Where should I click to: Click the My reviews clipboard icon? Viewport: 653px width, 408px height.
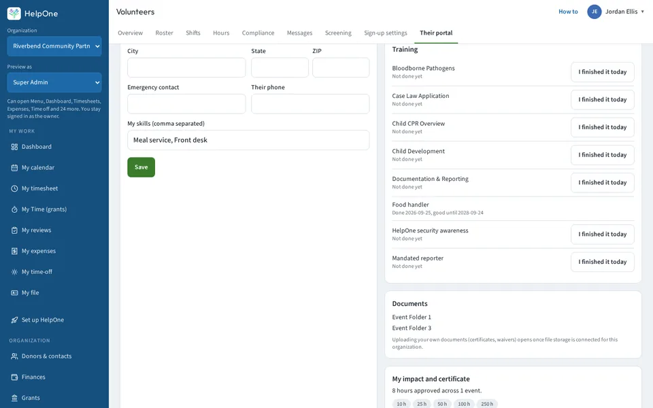(x=14, y=231)
